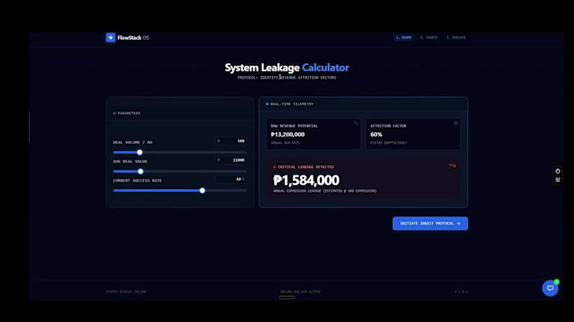This screenshot has height=322, width=574.
Task: Adjust the Current Success Rate slider handle
Action: [x=202, y=190]
